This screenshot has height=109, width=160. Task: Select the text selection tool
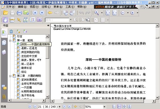point(33,20)
